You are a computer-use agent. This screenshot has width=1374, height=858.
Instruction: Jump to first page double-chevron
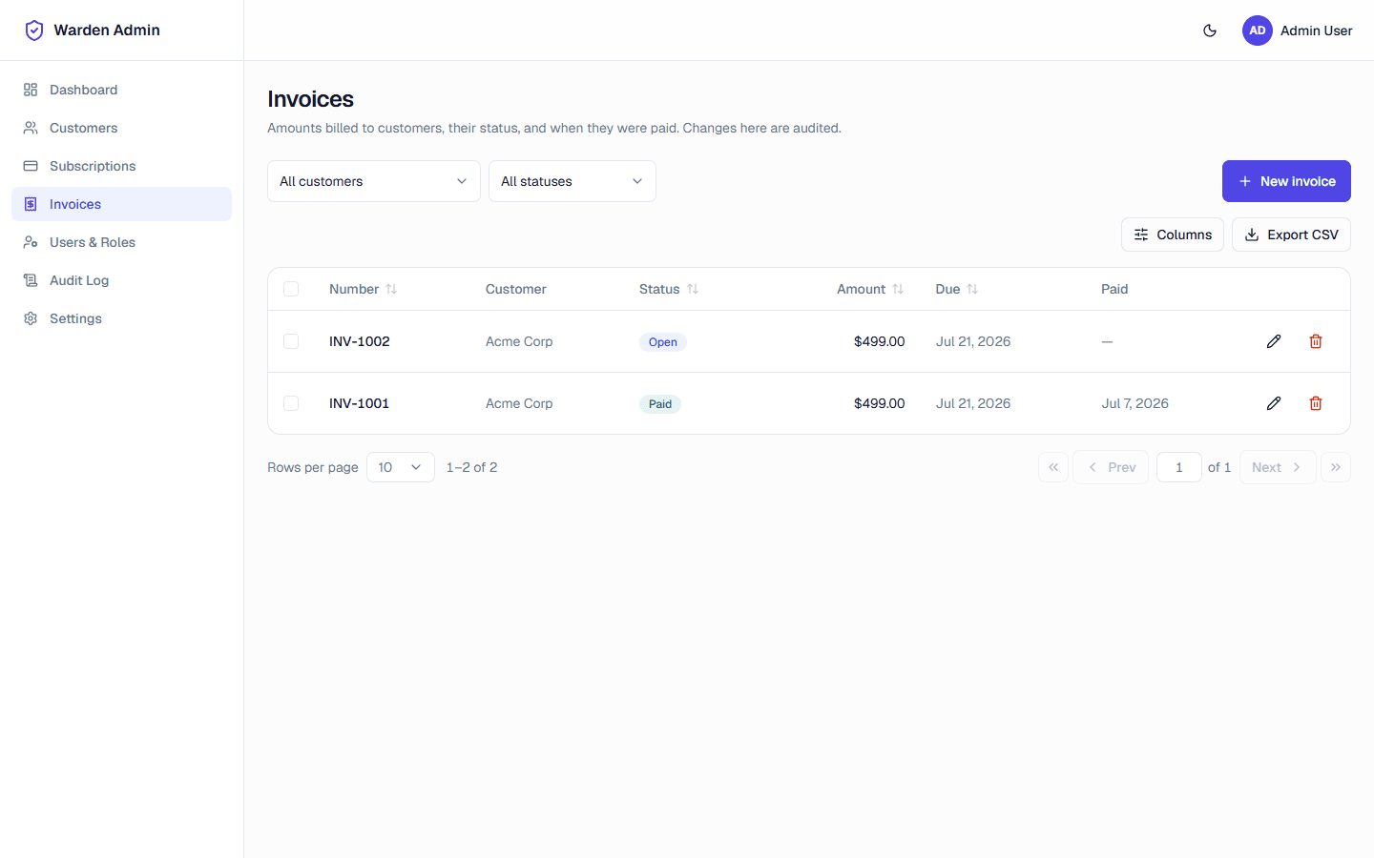click(1053, 467)
